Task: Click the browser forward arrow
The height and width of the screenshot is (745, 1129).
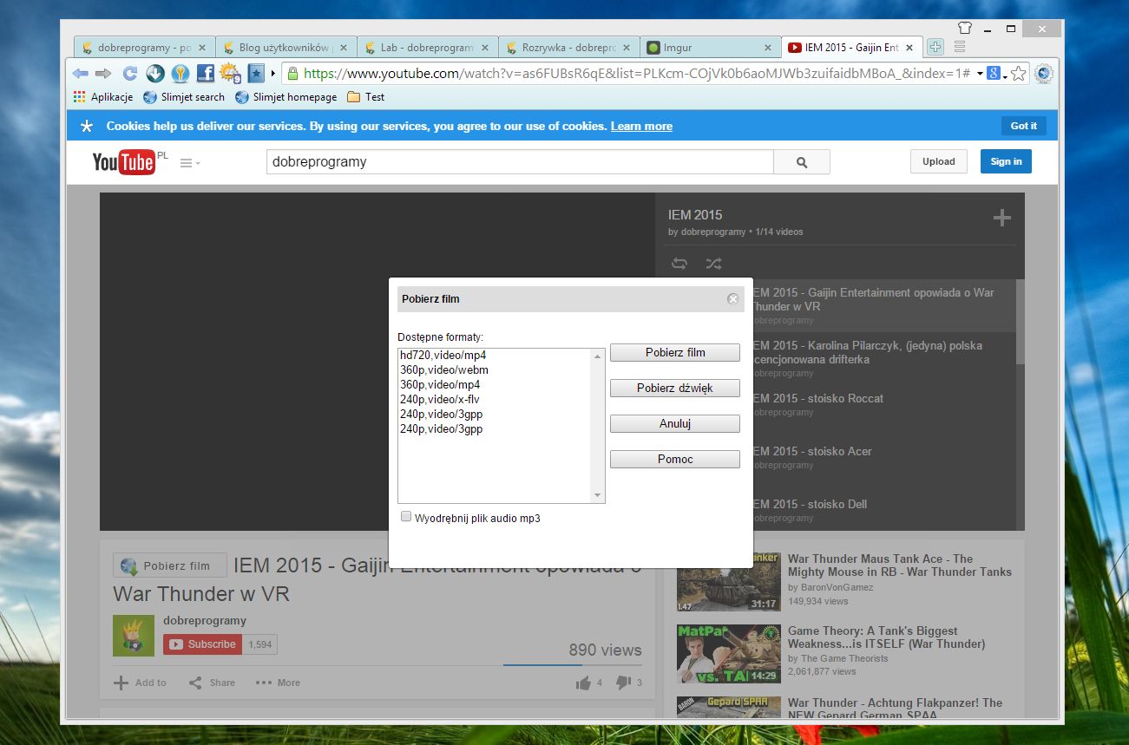Action: [x=103, y=74]
